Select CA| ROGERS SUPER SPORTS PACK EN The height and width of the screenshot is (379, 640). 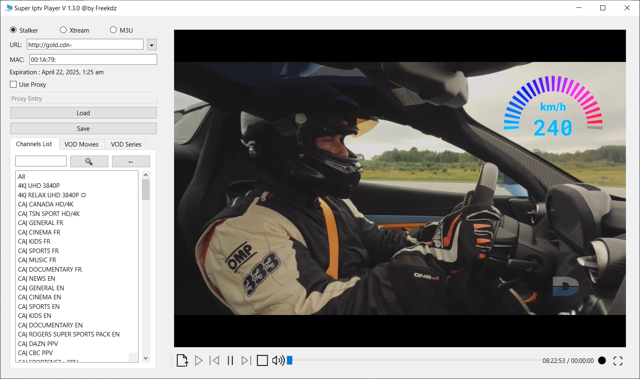click(x=76, y=334)
